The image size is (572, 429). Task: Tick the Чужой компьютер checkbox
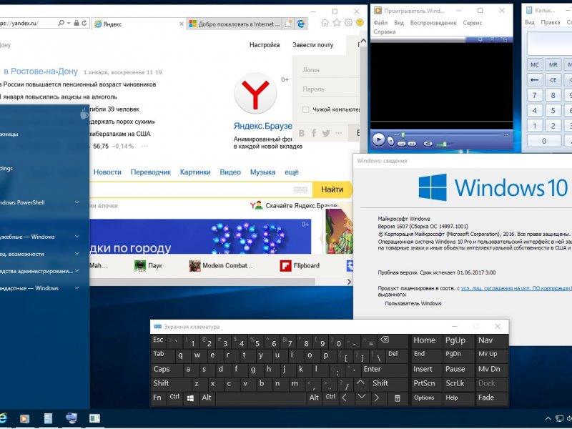[306, 109]
